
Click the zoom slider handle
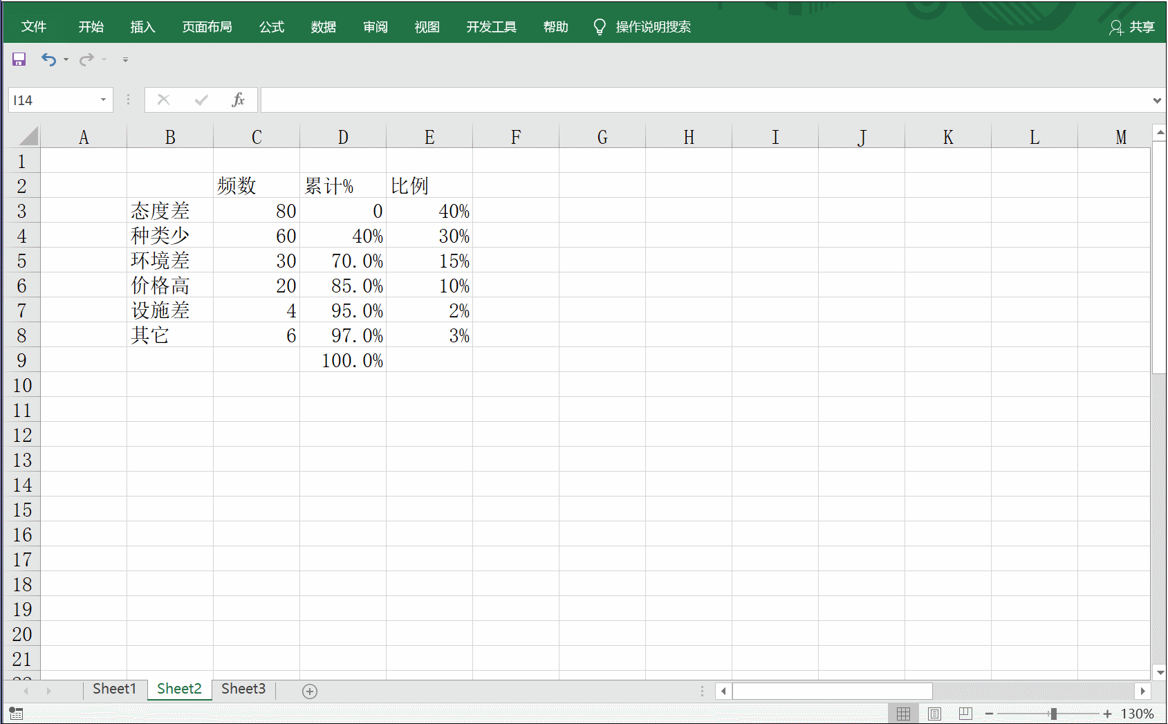[1053, 714]
